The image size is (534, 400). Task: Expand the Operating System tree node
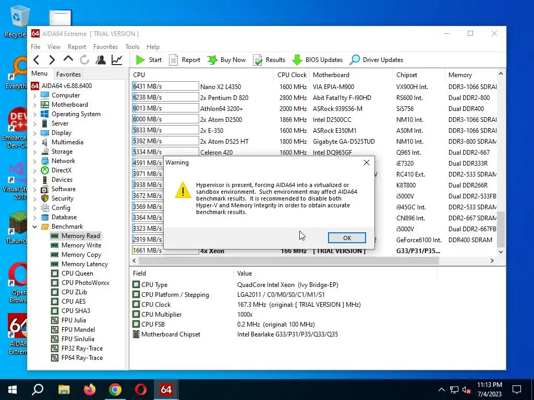coord(34,115)
